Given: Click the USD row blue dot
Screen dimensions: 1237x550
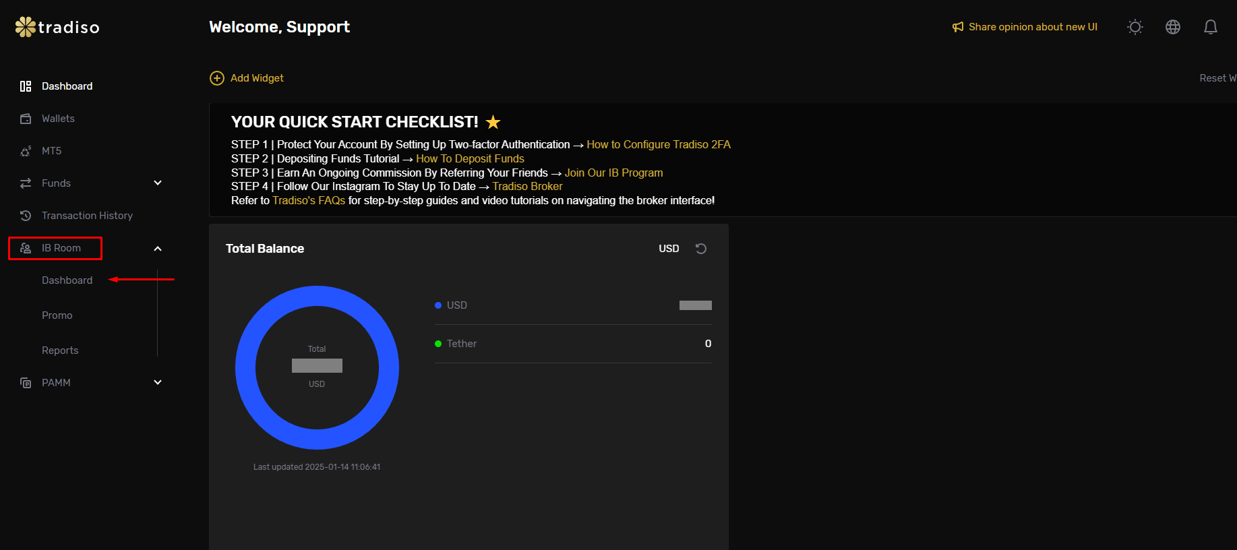Looking at the screenshot, I should (x=438, y=305).
